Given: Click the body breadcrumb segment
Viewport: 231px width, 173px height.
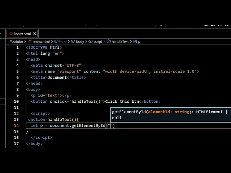Looking at the screenshot, I should (x=80, y=42).
